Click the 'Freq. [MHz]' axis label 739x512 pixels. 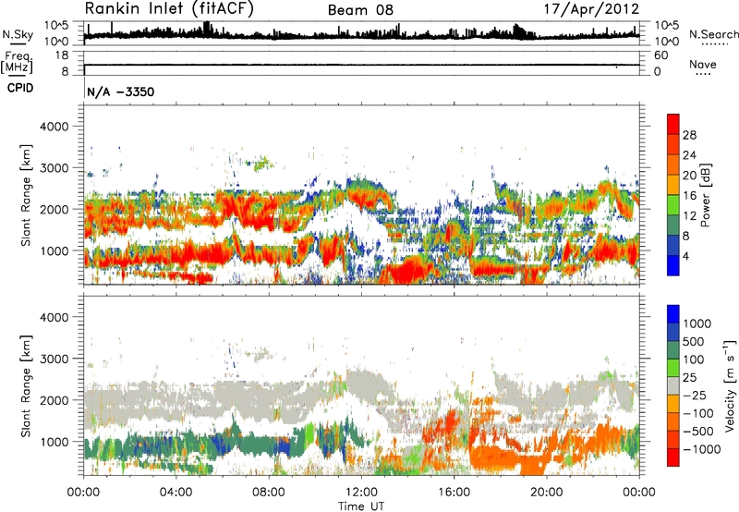pos(18,63)
